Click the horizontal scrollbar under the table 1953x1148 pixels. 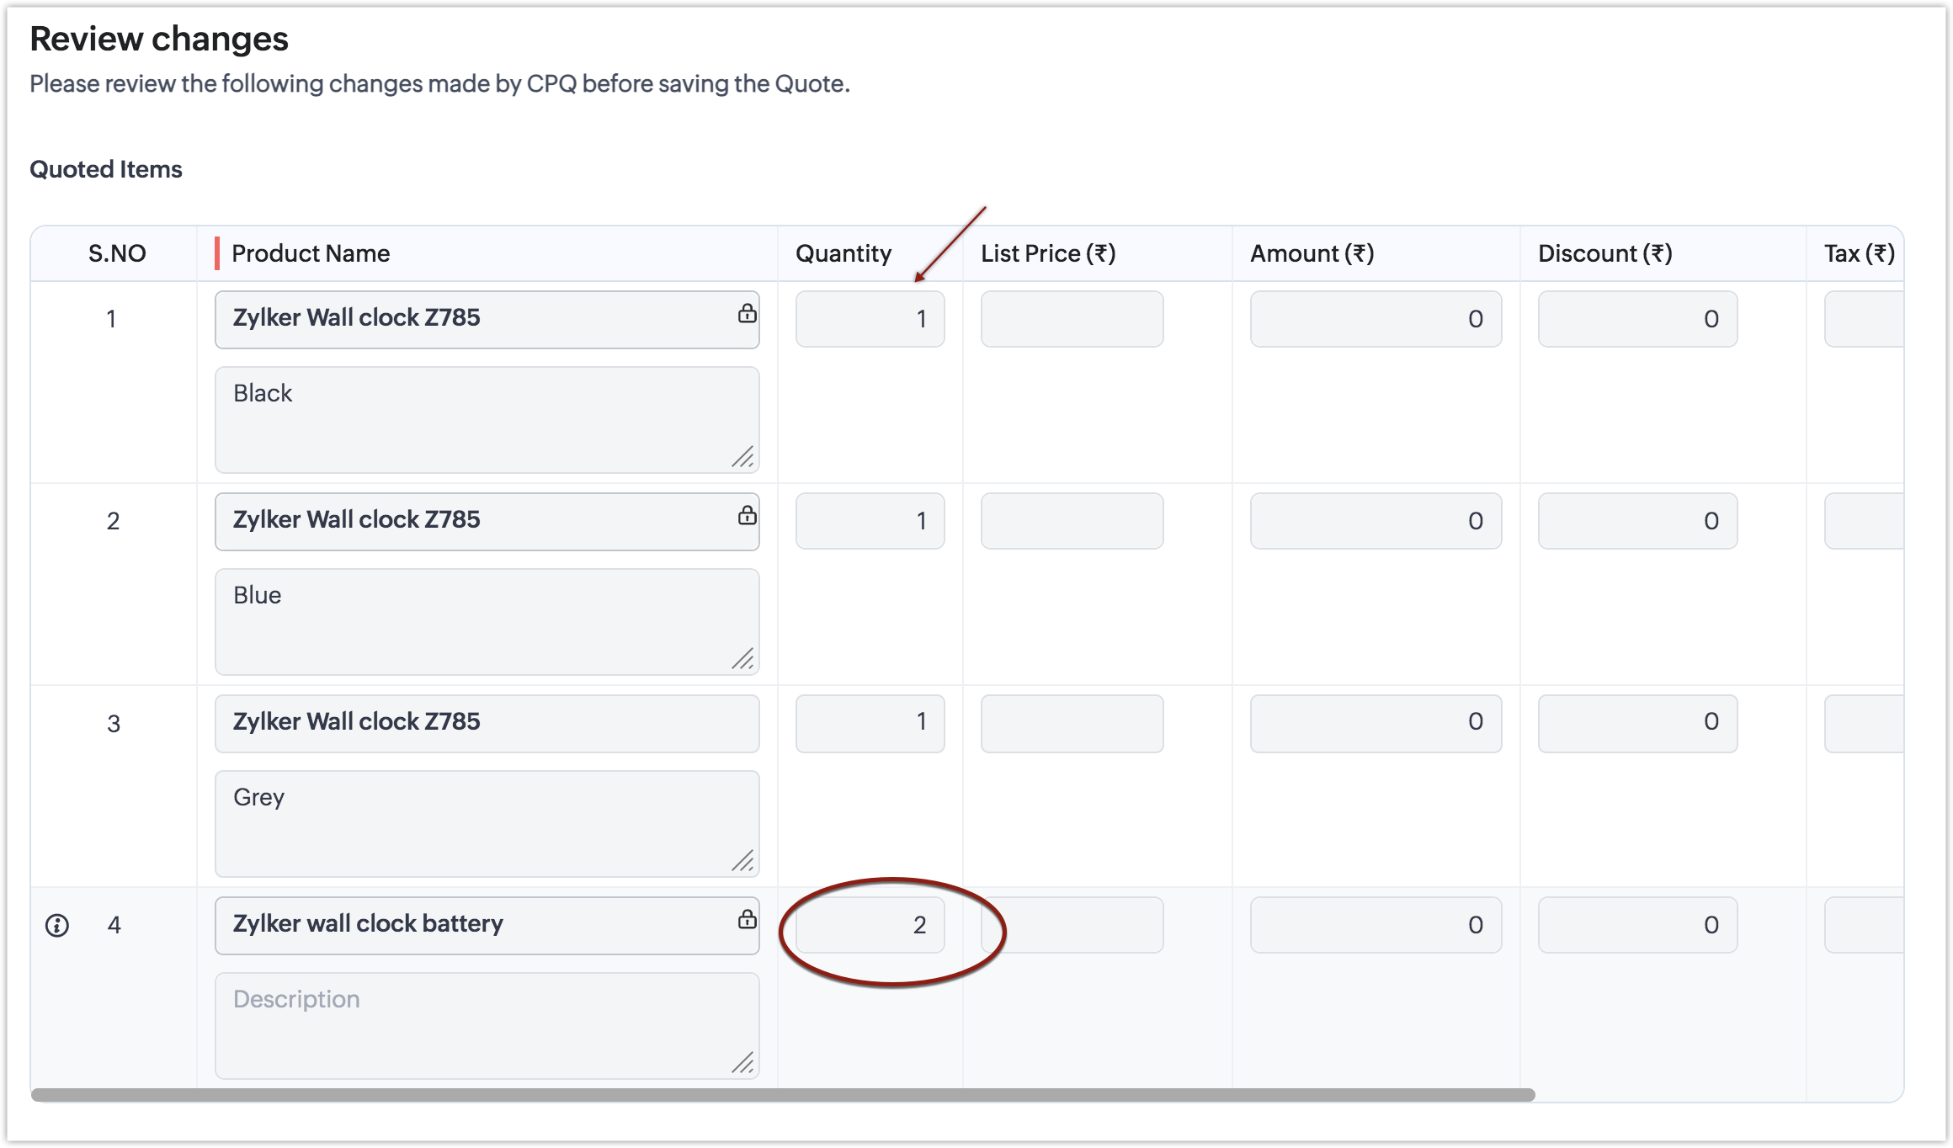pyautogui.click(x=783, y=1095)
